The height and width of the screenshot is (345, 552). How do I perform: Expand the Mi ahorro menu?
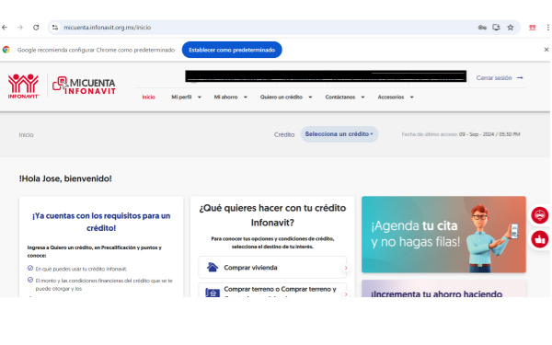tap(231, 98)
